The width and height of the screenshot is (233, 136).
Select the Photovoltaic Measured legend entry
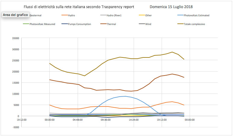(42, 24)
